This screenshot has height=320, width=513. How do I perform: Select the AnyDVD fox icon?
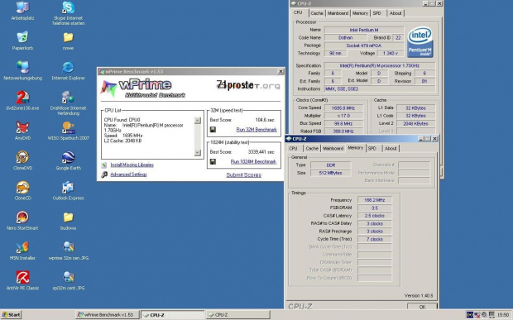pos(22,127)
